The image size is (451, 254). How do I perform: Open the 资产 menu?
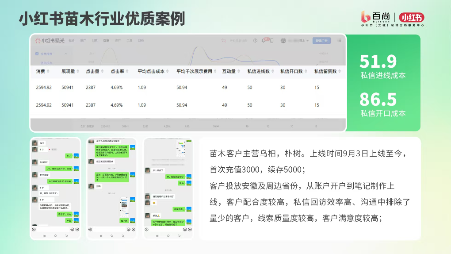(118, 41)
